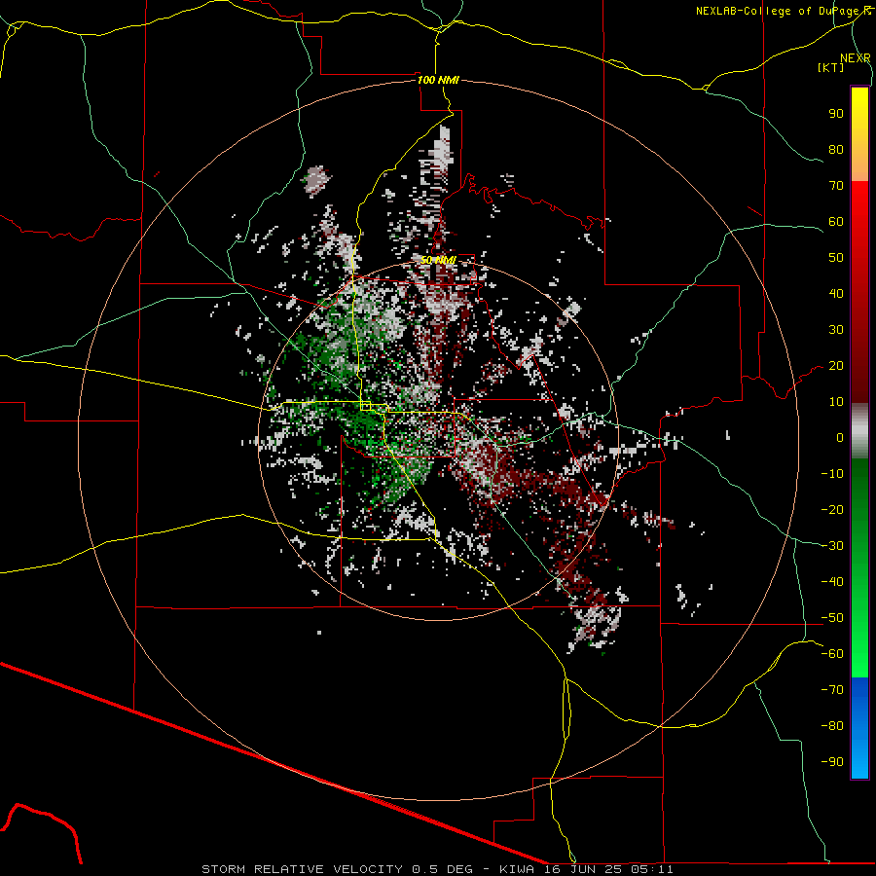This screenshot has width=876, height=876.
Task: Click the blue segment of the color bar
Action: pos(859,727)
